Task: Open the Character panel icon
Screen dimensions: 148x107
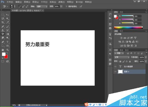Action: point(110,50)
